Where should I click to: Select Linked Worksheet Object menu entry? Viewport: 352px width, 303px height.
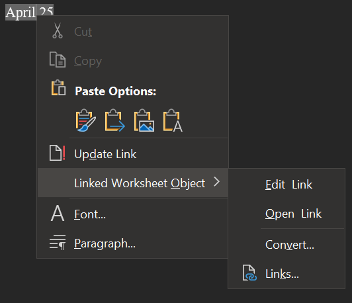coord(133,183)
